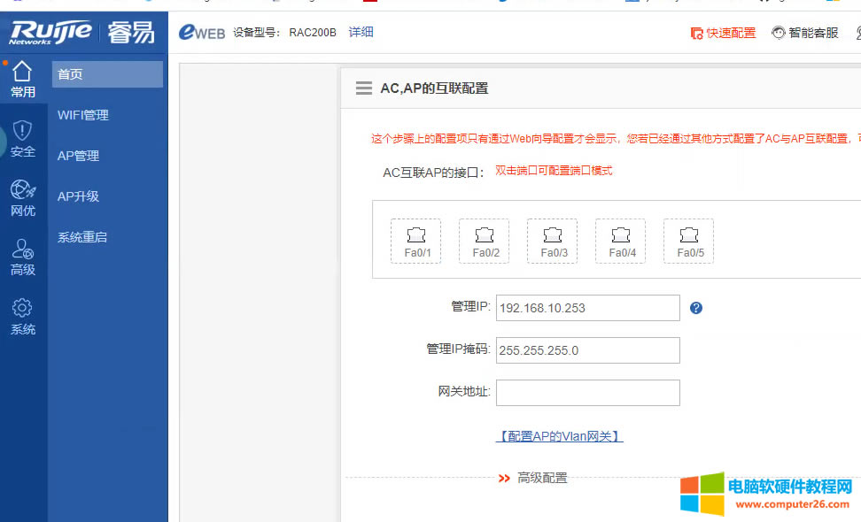The width and height of the screenshot is (861, 522).
Task: Choose the Fa0/3 interface port
Action: pos(552,241)
